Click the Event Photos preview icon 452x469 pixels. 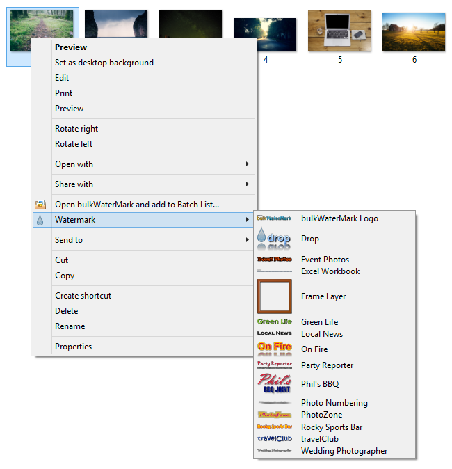tap(275, 260)
